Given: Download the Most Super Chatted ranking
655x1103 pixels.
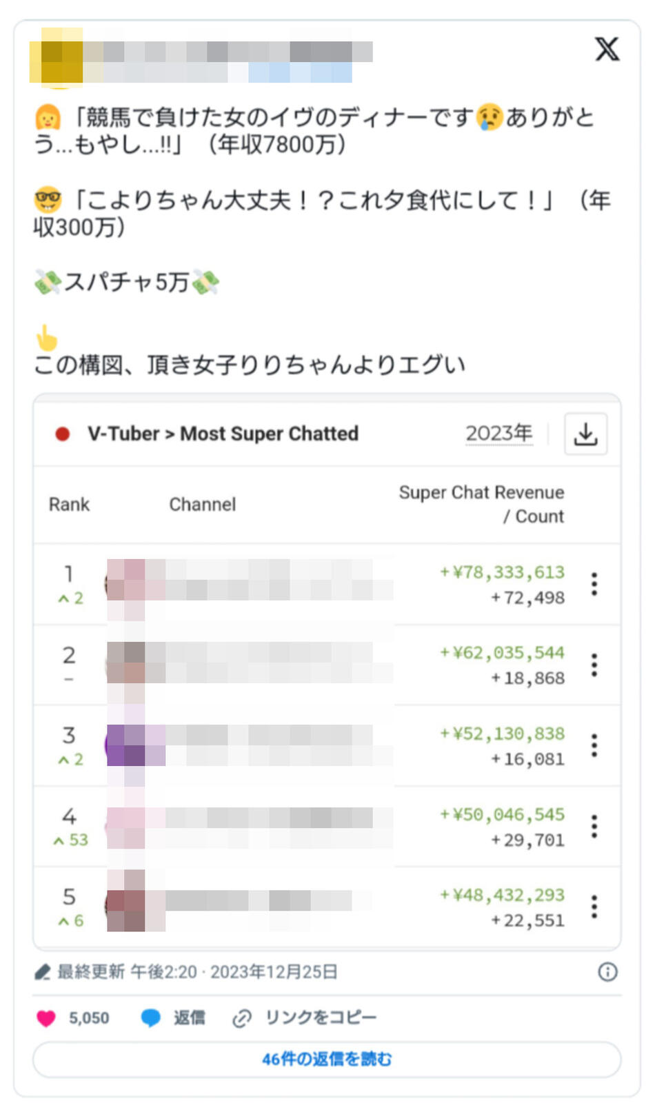Looking at the screenshot, I should point(585,434).
